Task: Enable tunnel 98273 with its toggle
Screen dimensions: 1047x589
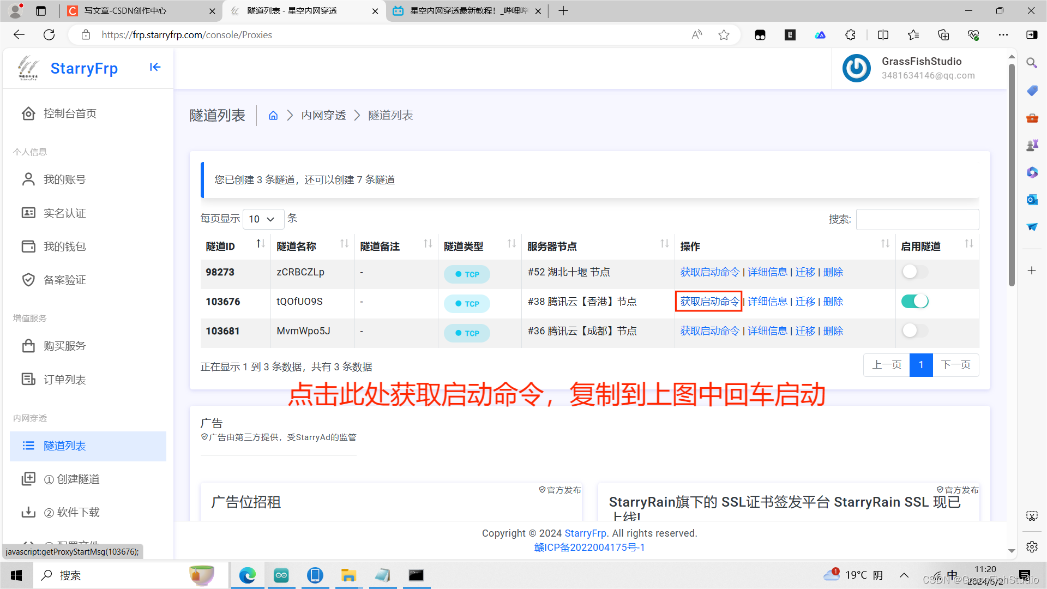Action: pyautogui.click(x=914, y=272)
